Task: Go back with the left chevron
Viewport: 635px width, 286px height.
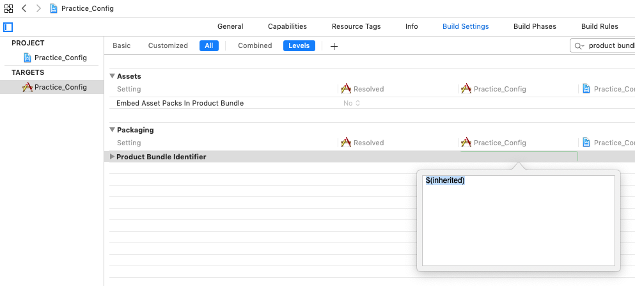Action: click(x=24, y=8)
